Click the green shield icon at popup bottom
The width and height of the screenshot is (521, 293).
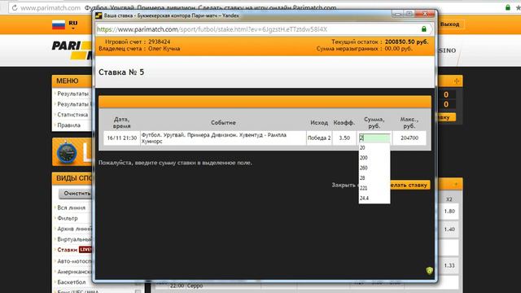coord(429,270)
